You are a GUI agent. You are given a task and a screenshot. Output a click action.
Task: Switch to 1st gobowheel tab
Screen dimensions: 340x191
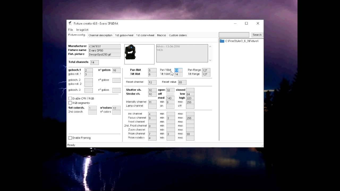(124, 35)
